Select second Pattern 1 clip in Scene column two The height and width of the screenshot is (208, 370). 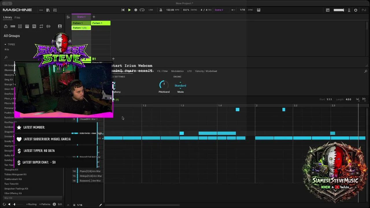[101, 23]
